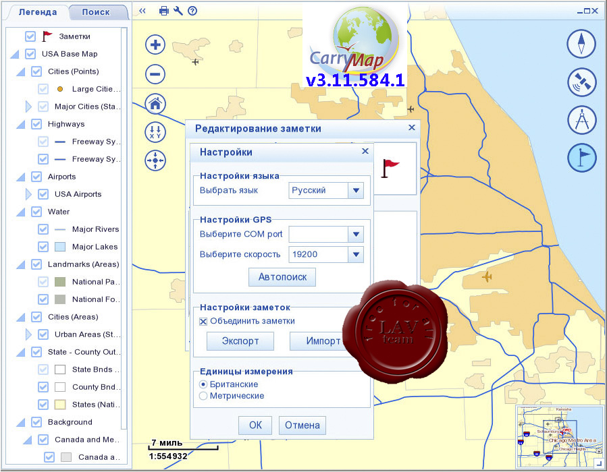Image resolution: width=607 pixels, height=472 pixels.
Task: Toggle the USA Base Map checkbox
Action: coord(30,54)
